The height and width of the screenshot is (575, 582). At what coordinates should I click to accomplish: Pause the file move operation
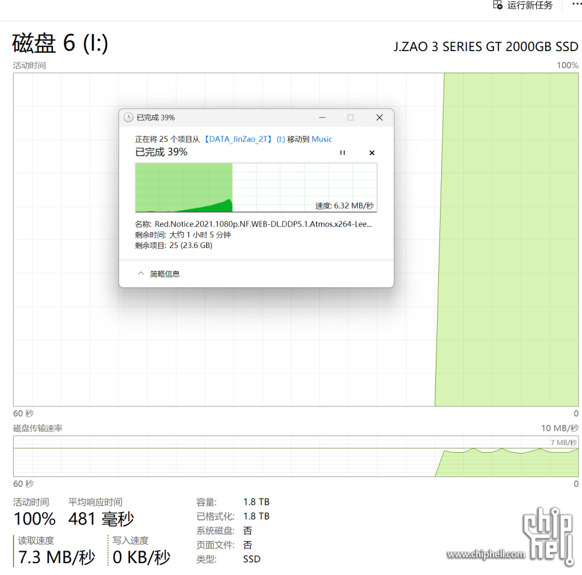(x=342, y=153)
